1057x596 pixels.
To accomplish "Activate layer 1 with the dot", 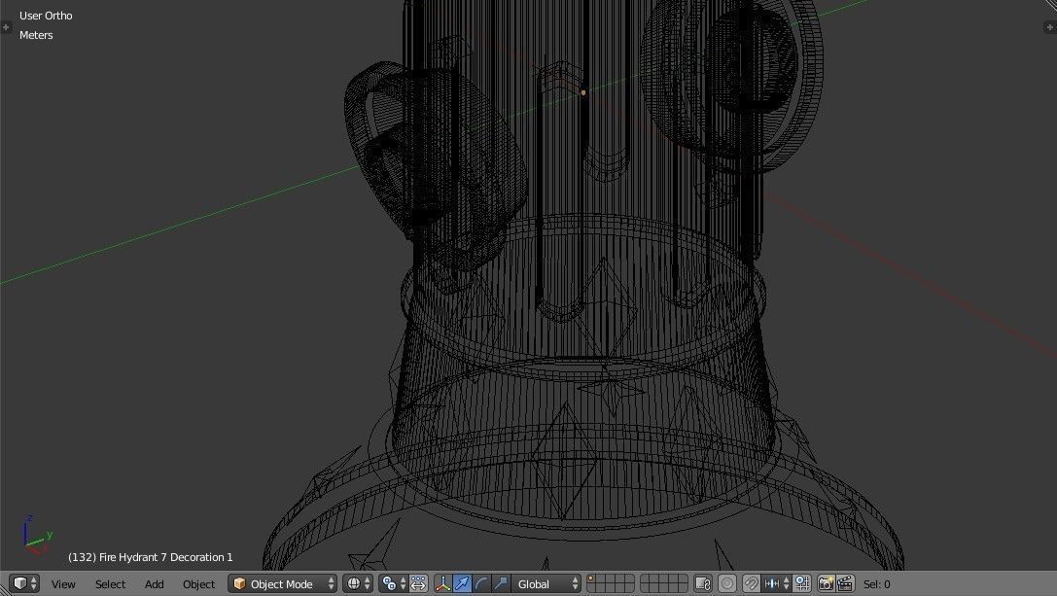I will point(591,579).
